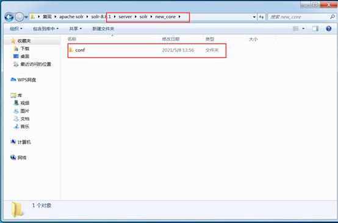
Task: Click the 新建文件夹 button
Action: pos(103,29)
